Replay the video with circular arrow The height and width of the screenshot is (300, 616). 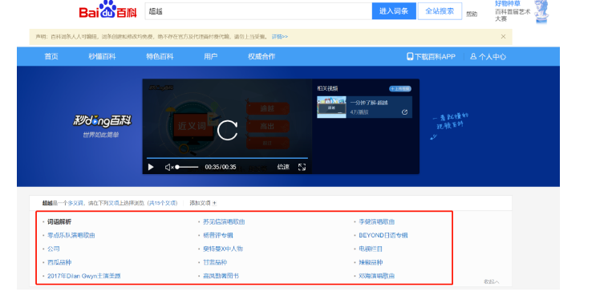click(x=228, y=131)
